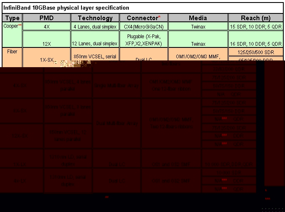Click the 4 Lanes, dual simplex cell
The width and height of the screenshot is (285, 212).
coord(95,26)
